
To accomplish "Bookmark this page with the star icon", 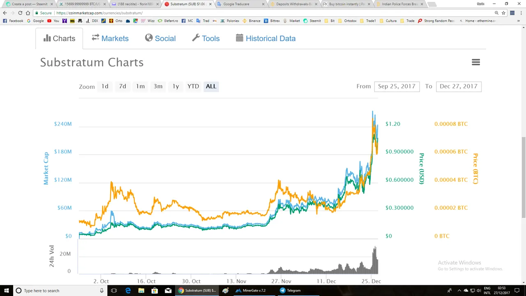I will tap(503, 13).
